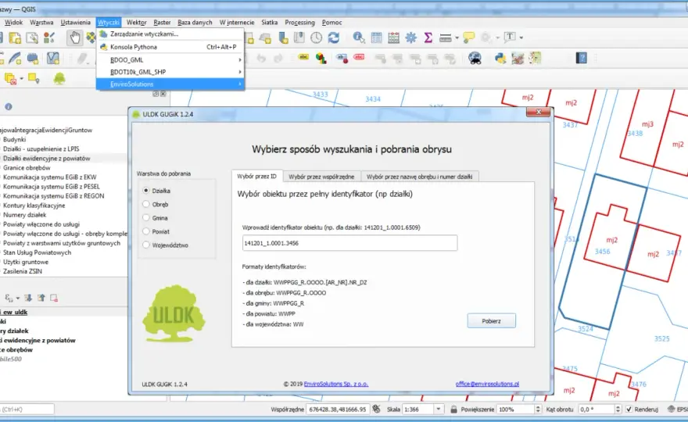Image resolution: width=688 pixels, height=422 pixels.
Task: Select the Działka radio button
Action: pos(146,191)
